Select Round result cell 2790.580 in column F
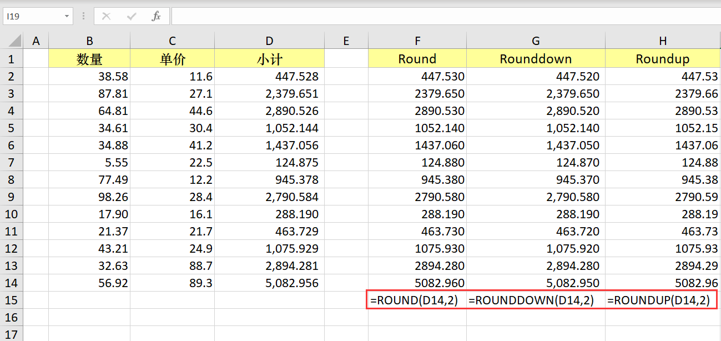The width and height of the screenshot is (721, 341). (417, 197)
